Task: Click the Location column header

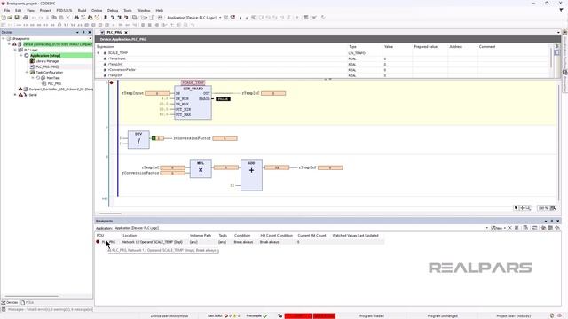Action: click(130, 236)
